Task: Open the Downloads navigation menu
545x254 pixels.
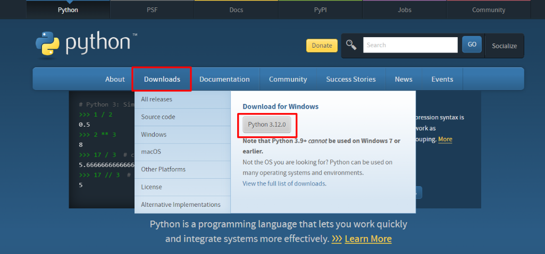Action: tap(162, 79)
